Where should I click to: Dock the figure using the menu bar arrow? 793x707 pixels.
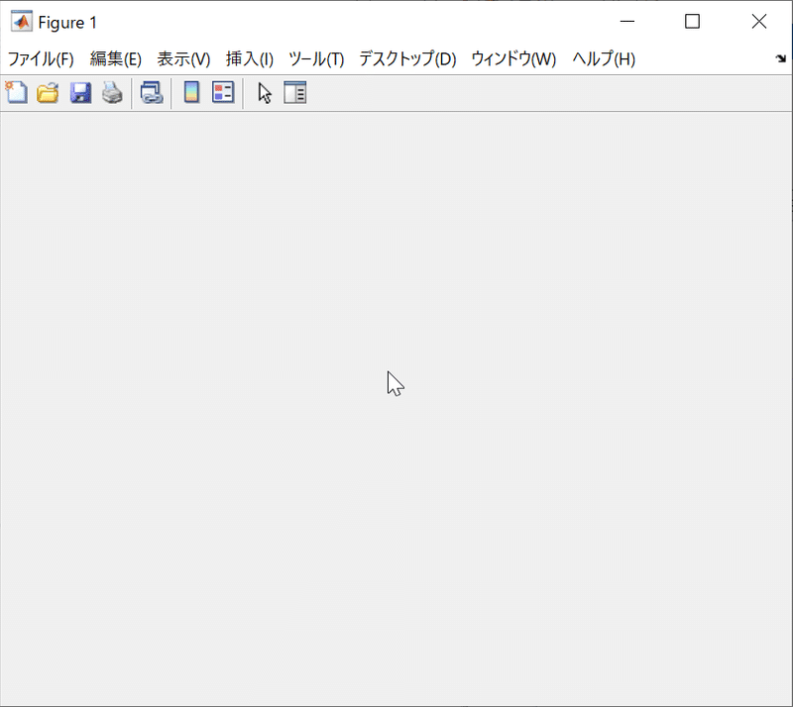781,58
